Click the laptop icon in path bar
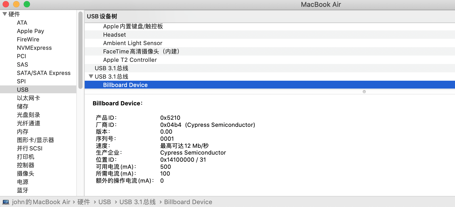455x207 pixels. tap(6, 202)
